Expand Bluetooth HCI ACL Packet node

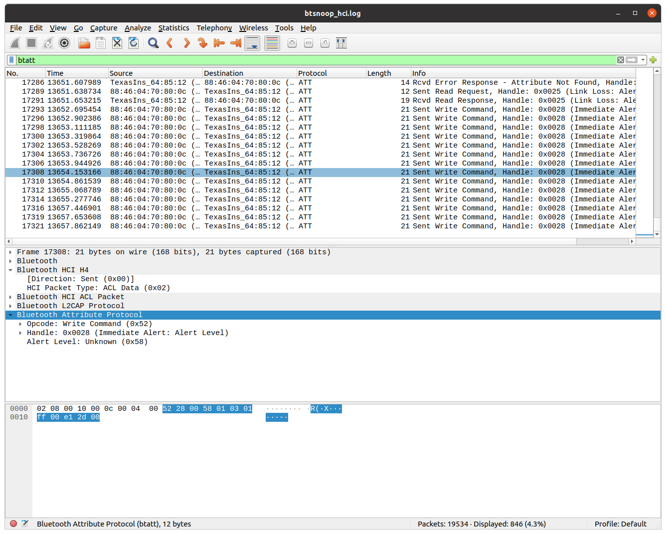pyautogui.click(x=10, y=297)
